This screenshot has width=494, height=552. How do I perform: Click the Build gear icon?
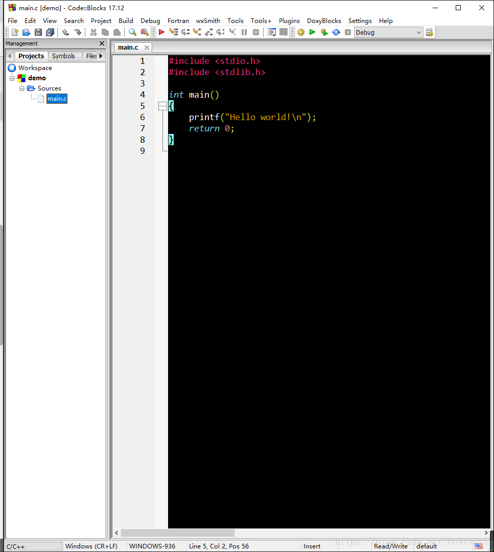pyautogui.click(x=301, y=32)
